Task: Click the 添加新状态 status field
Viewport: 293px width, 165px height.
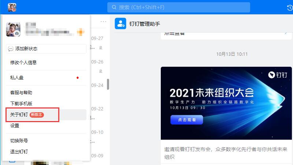Action: point(46,49)
